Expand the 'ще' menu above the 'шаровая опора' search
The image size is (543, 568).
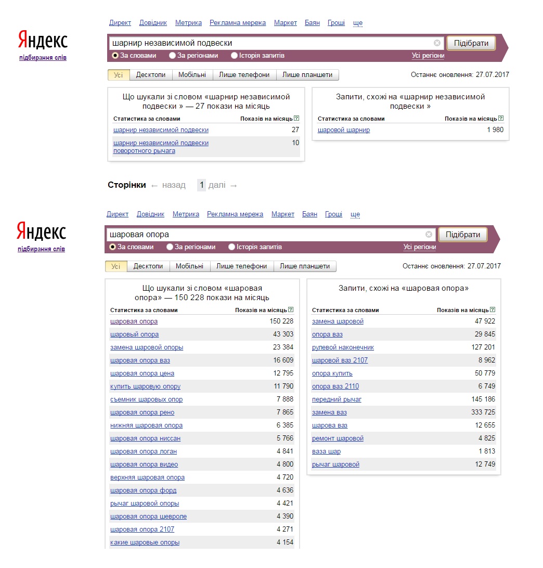[x=355, y=214]
